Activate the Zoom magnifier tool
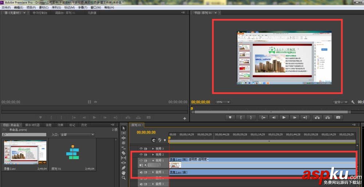364x187 pixels. [x=123, y=178]
